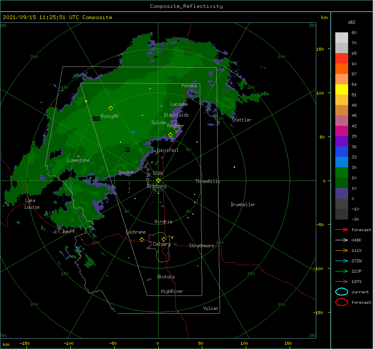This screenshot has height=349, width=373.
Task: Click the dBZ legend heading
Action: pos(351,22)
